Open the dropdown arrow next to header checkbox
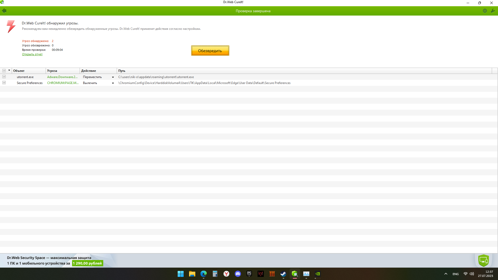498x280 pixels. (x=9, y=71)
